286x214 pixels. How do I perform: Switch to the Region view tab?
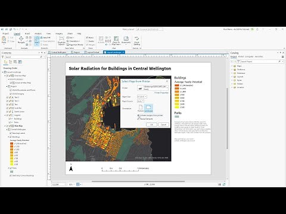[76, 52]
